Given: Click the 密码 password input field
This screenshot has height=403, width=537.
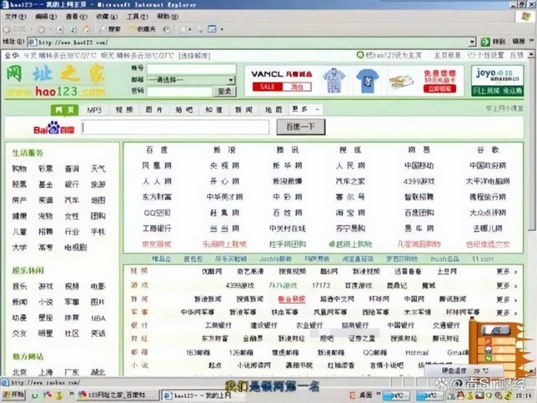Looking at the screenshot, I should (180, 91).
